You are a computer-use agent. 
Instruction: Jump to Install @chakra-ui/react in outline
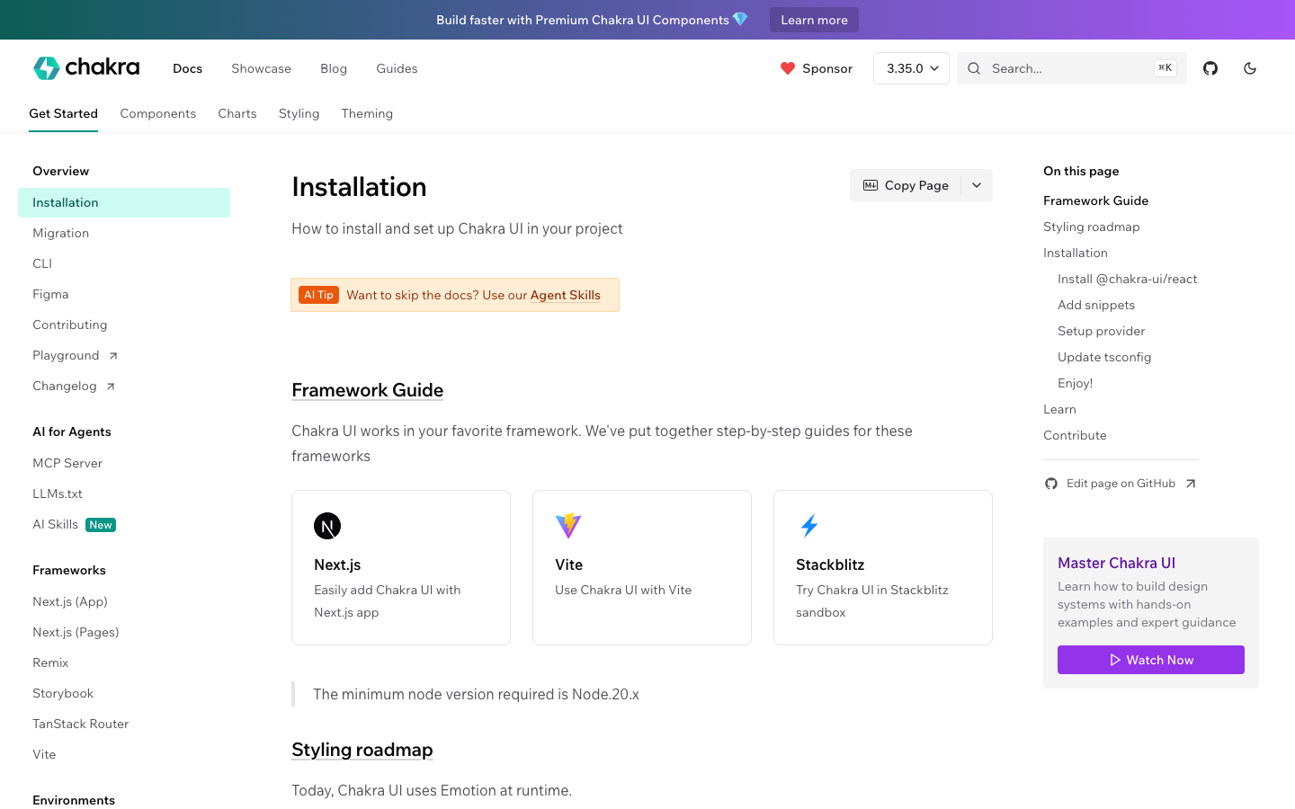click(x=1127, y=279)
